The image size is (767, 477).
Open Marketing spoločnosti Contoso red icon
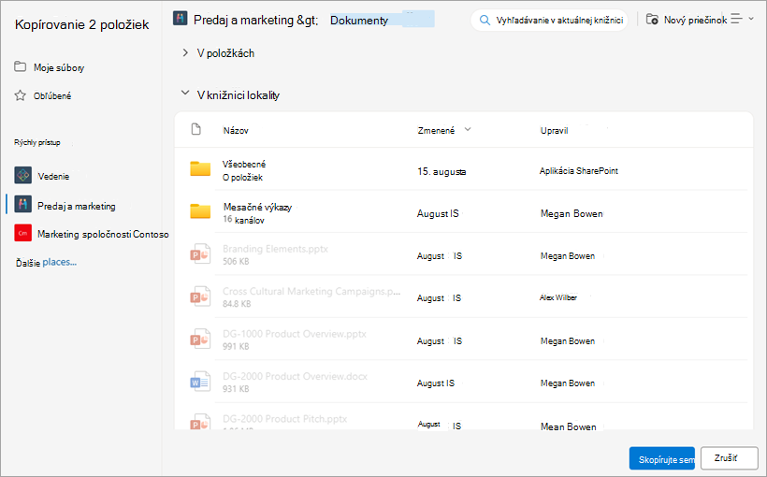coord(23,234)
